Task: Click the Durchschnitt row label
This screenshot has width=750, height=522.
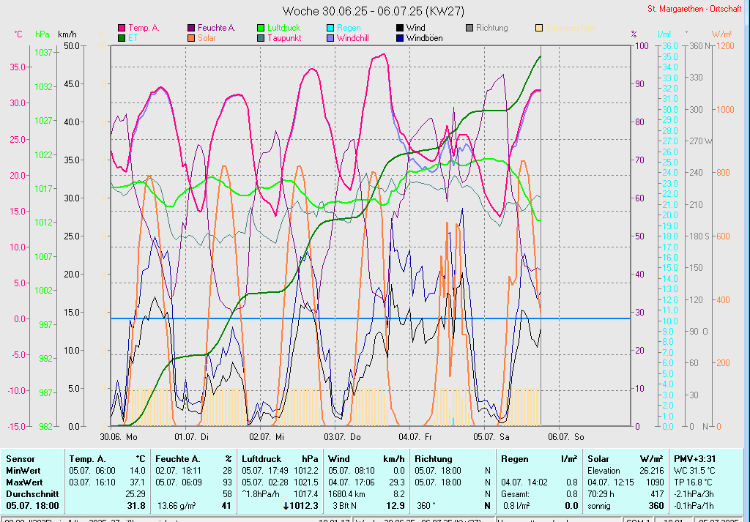Action: click(32, 493)
